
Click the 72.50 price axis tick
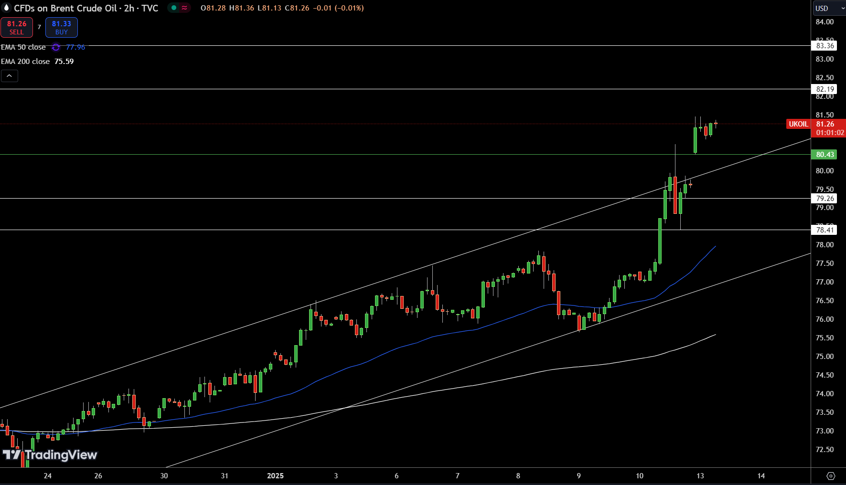point(825,450)
